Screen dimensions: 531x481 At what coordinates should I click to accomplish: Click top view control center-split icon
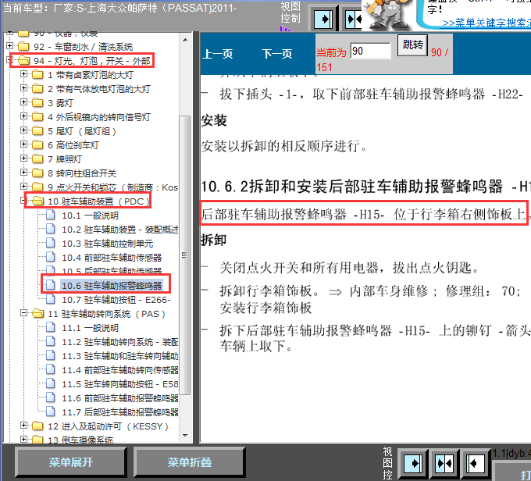coord(353,20)
